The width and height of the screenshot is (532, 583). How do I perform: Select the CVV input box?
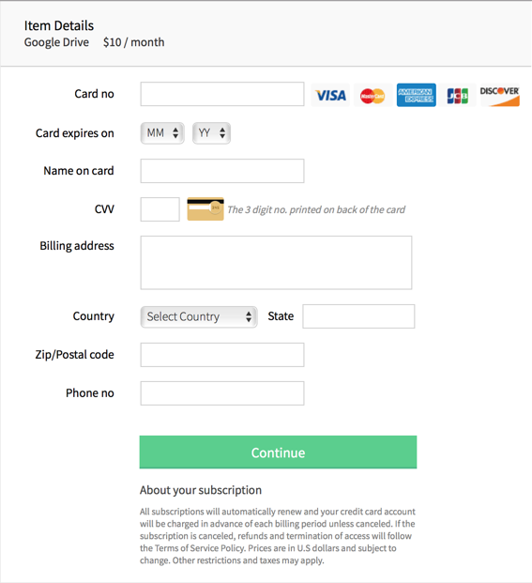[160, 209]
